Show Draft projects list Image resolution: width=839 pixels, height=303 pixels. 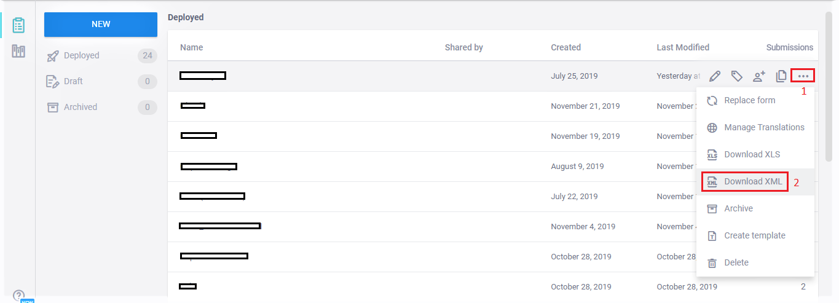pyautogui.click(x=73, y=81)
